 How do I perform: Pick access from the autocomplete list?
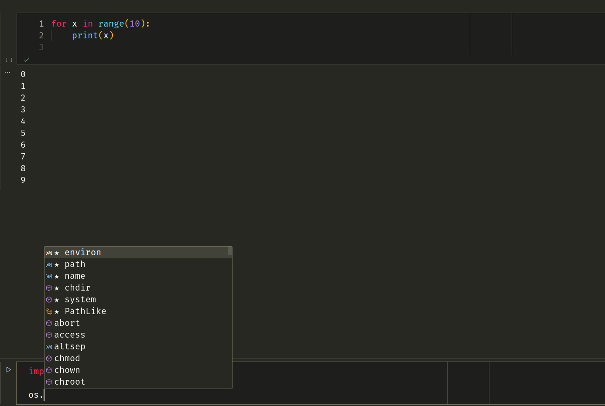pos(69,335)
